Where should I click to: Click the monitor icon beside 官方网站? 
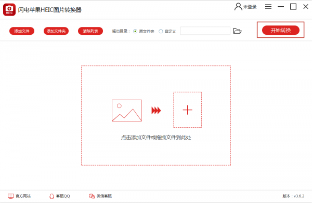[x=11, y=196]
